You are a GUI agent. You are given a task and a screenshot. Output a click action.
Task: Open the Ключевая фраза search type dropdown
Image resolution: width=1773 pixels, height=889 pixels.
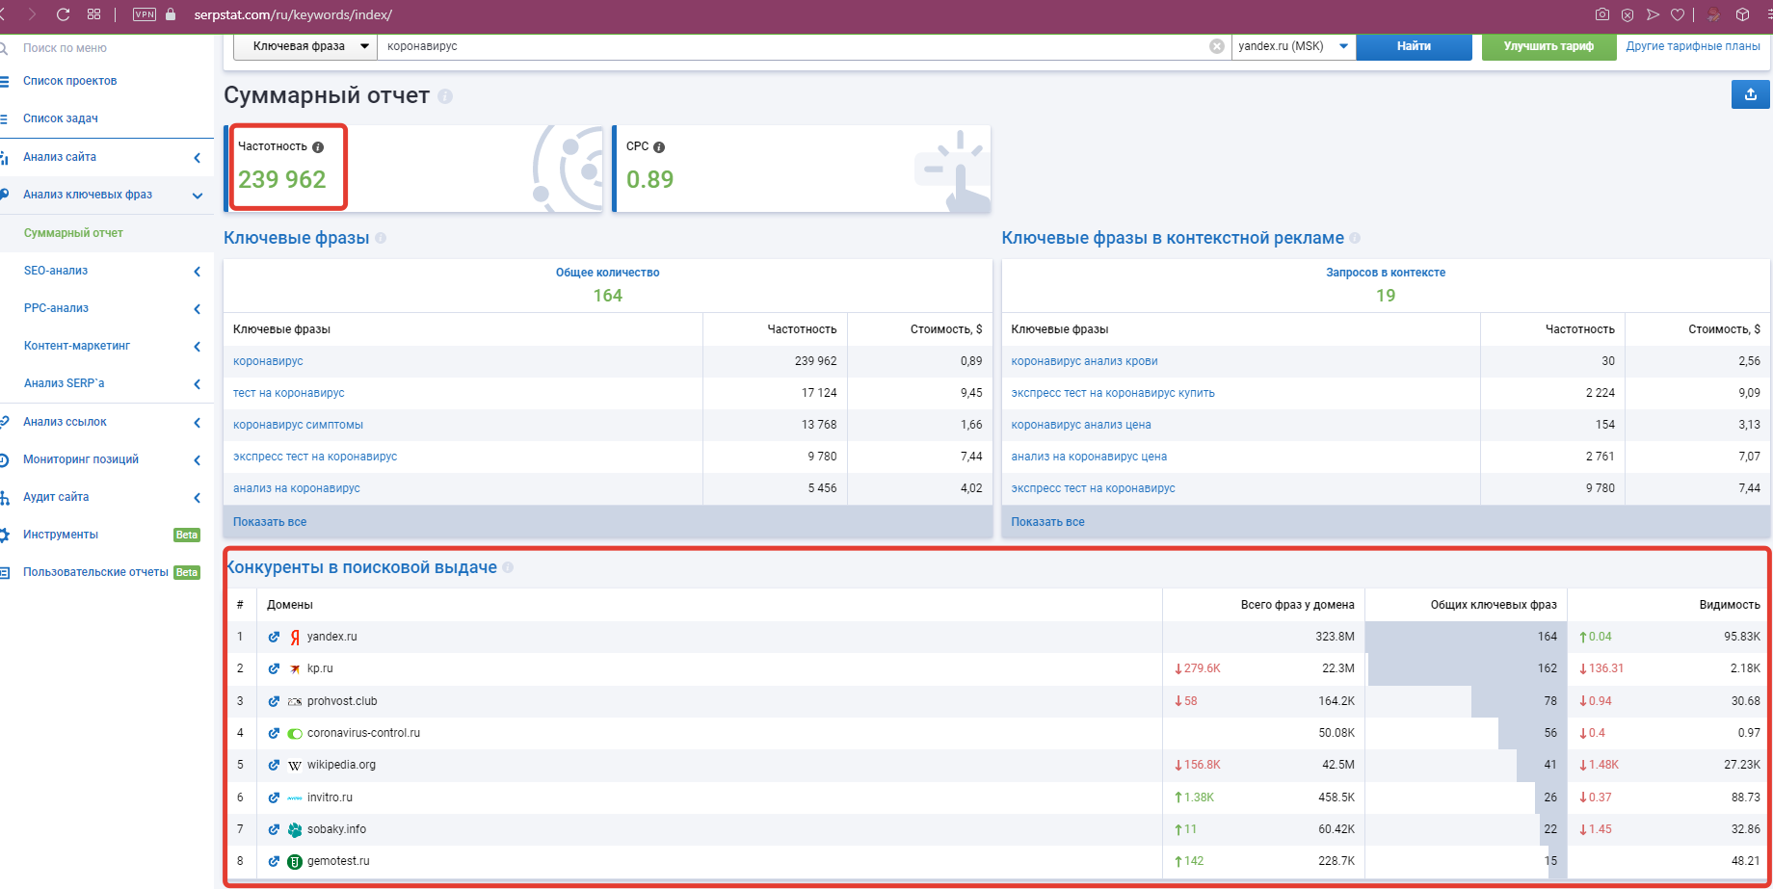click(304, 46)
